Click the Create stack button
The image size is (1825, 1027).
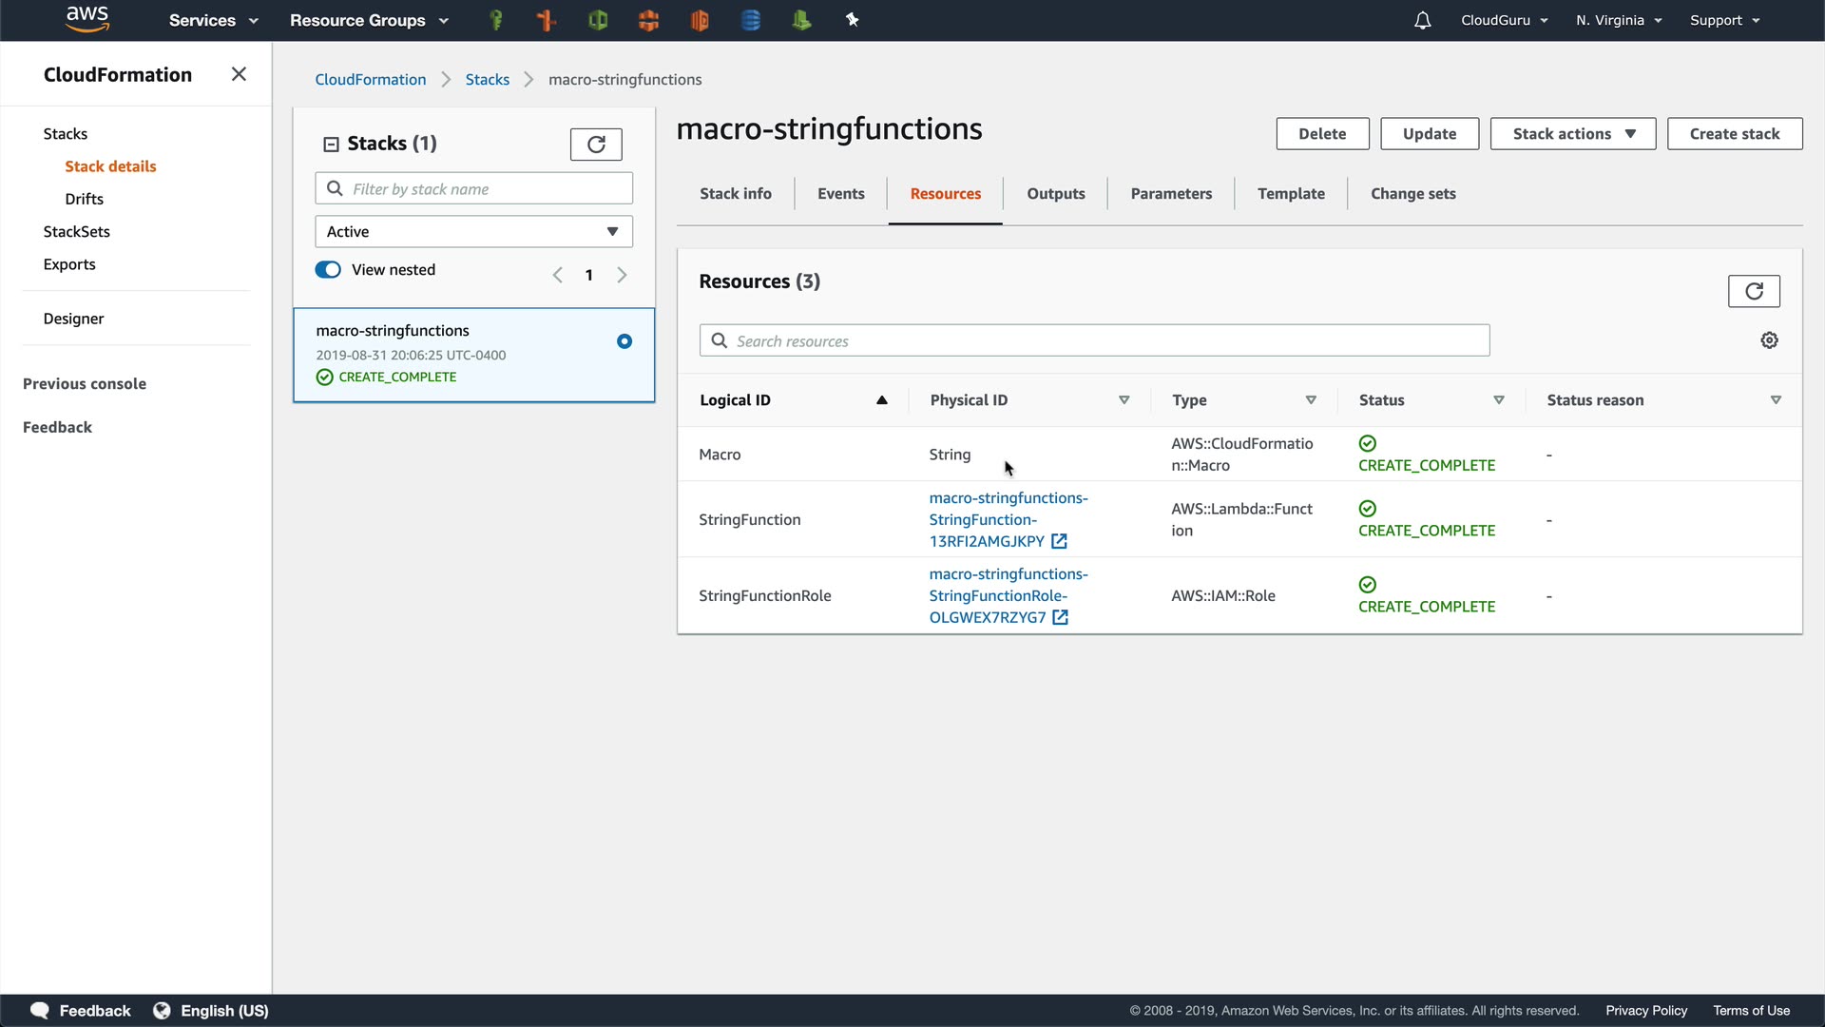click(1734, 134)
